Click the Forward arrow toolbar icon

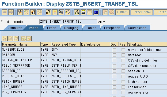(x=11, y=12)
